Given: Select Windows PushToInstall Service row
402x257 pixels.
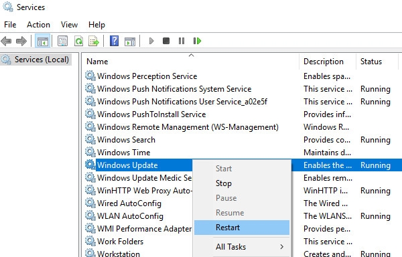Looking at the screenshot, I should click(151, 114).
